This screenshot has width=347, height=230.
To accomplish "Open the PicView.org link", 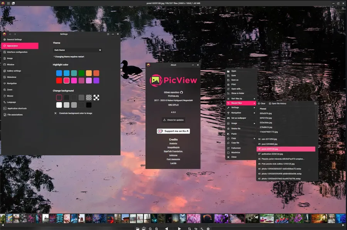I will 173,96.
